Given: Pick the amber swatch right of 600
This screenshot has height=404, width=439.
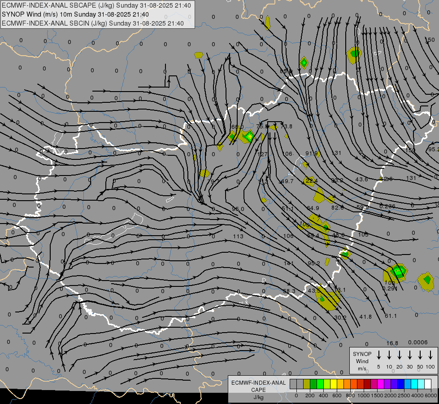Looking at the screenshot, I should click(340, 384).
